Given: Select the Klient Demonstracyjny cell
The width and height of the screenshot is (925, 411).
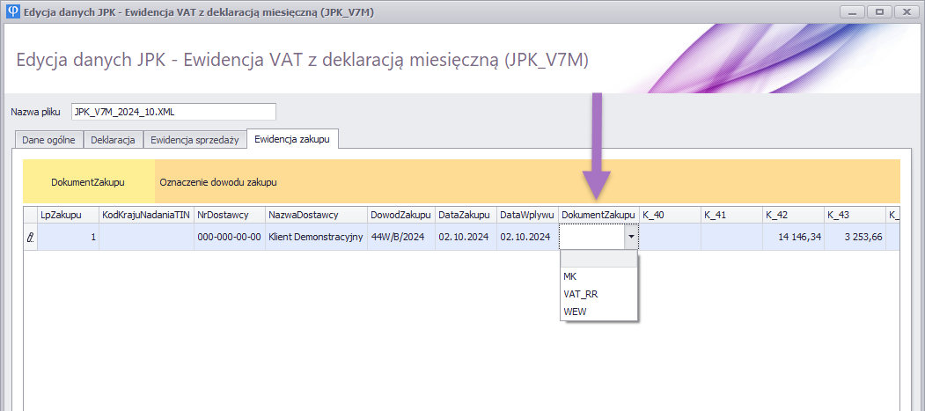Looking at the screenshot, I should click(x=315, y=237).
